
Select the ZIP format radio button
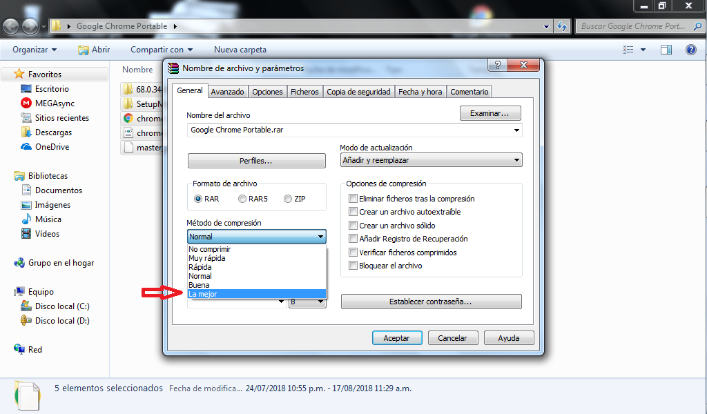[x=288, y=199]
